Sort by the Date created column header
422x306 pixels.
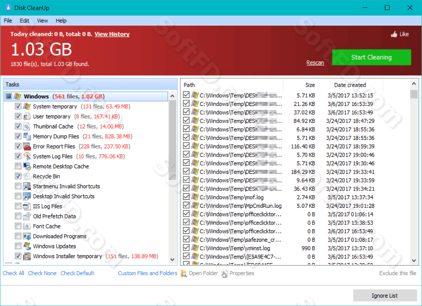click(x=350, y=85)
